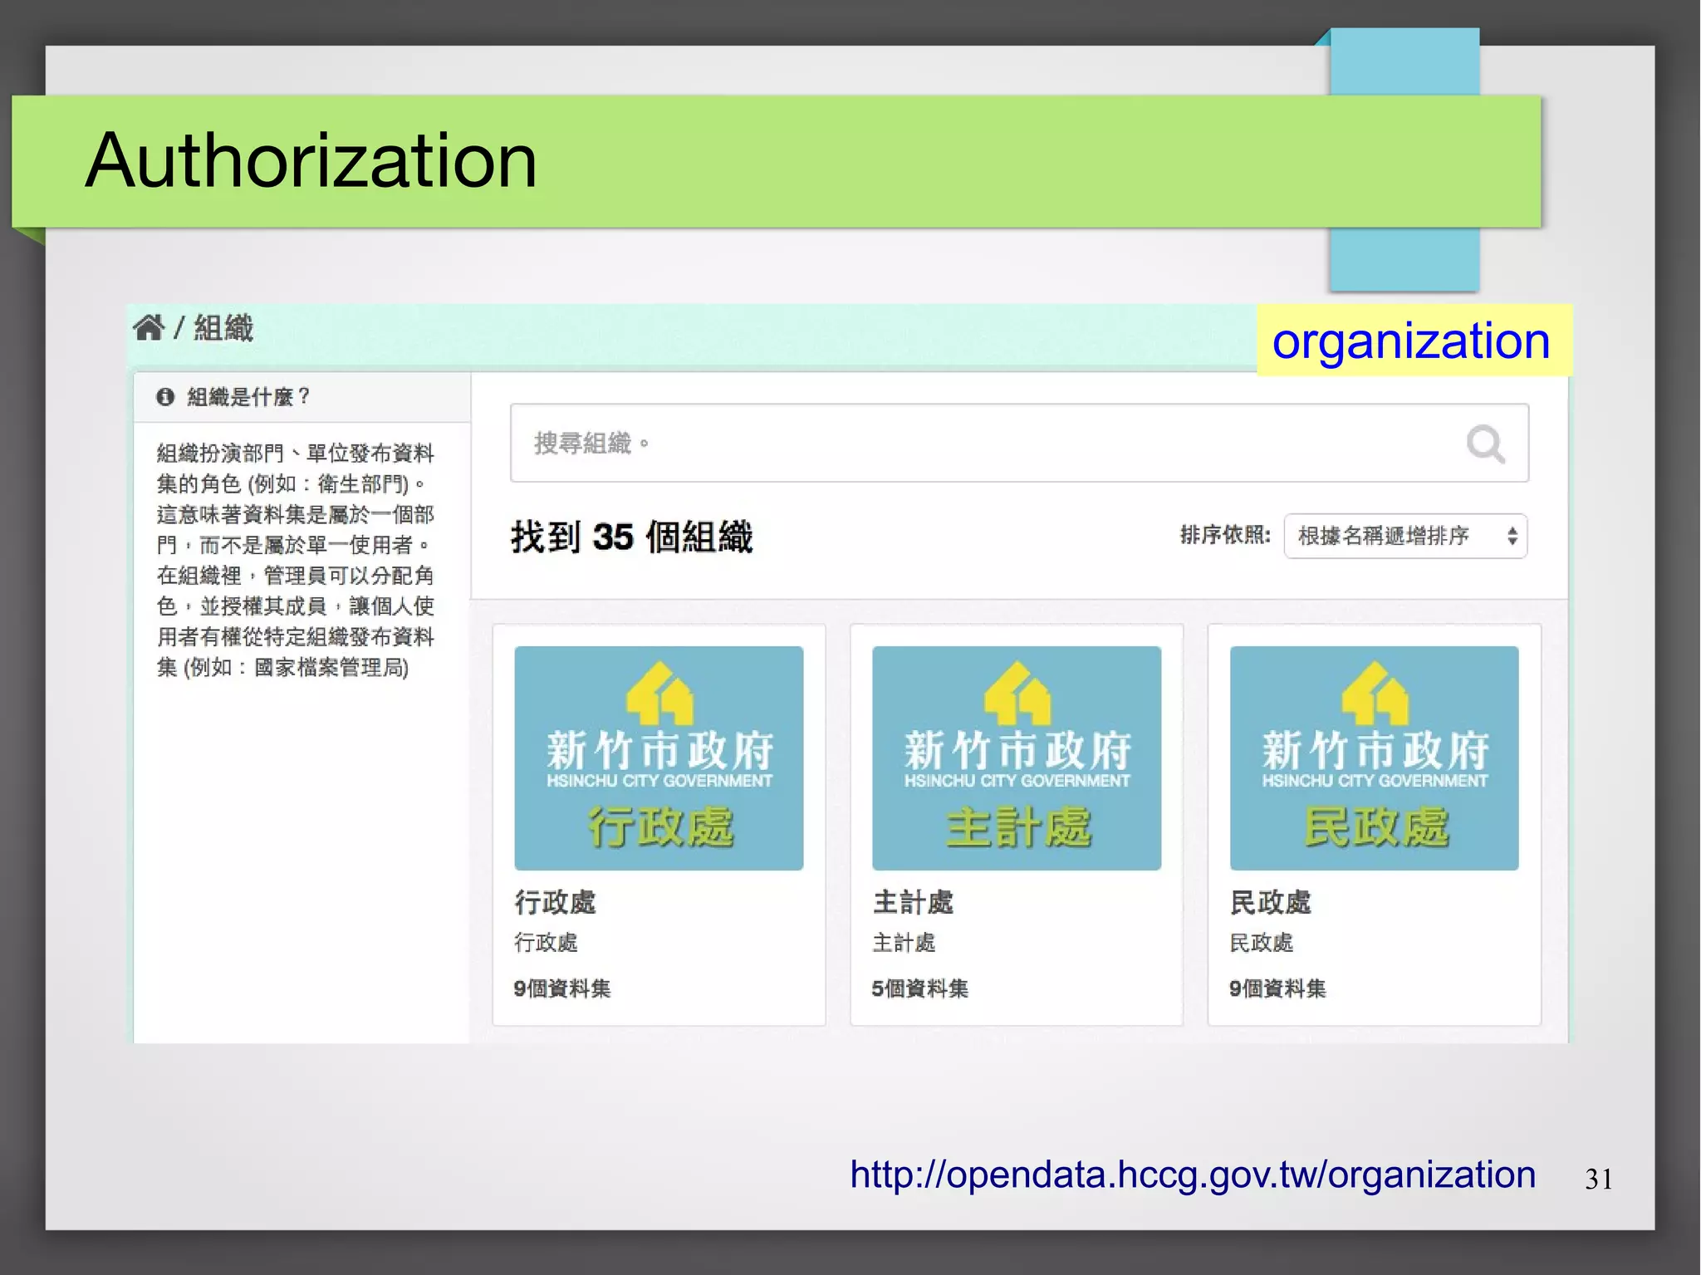This screenshot has width=1701, height=1275.
Task: Click the 民政處 bold title link
Action: (x=1271, y=902)
